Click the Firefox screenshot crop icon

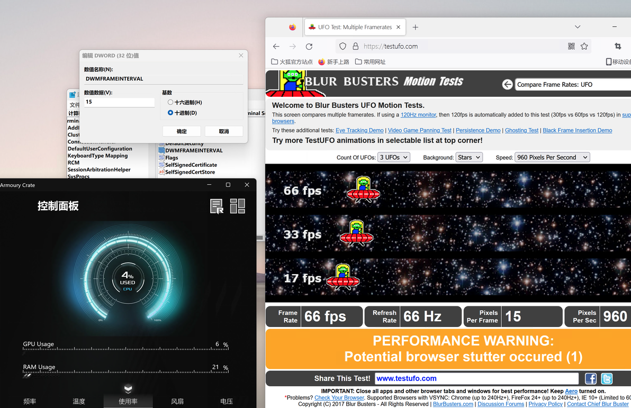pyautogui.click(x=618, y=46)
